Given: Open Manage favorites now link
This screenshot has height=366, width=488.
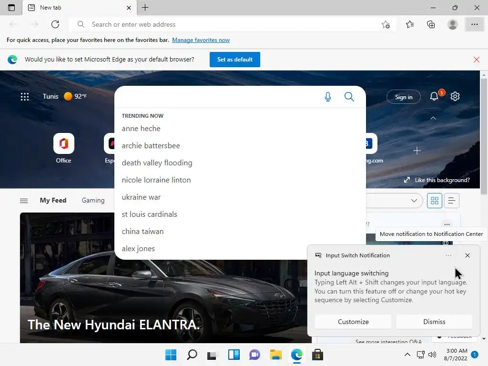Looking at the screenshot, I should (201, 40).
